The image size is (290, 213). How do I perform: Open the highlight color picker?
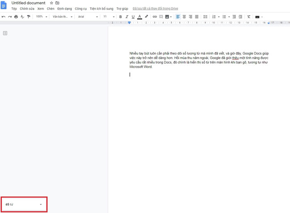146,17
